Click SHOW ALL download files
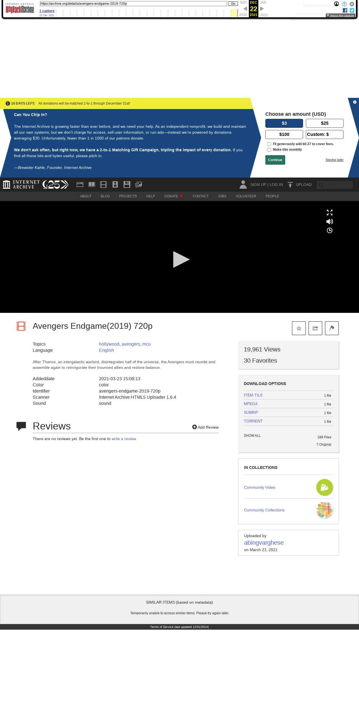The width and height of the screenshot is (359, 718). tap(252, 436)
